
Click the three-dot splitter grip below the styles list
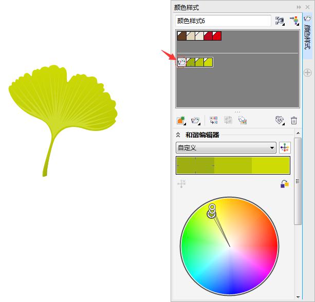pos(237,112)
